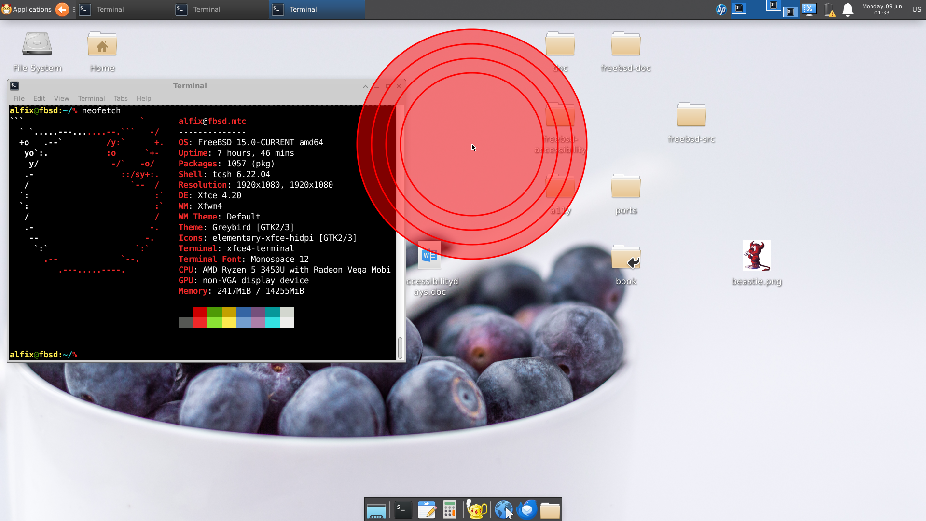This screenshot has width=926, height=521.
Task: Click the 'CPU: AMD Ryzen 5 3450U' line
Action: 285,270
